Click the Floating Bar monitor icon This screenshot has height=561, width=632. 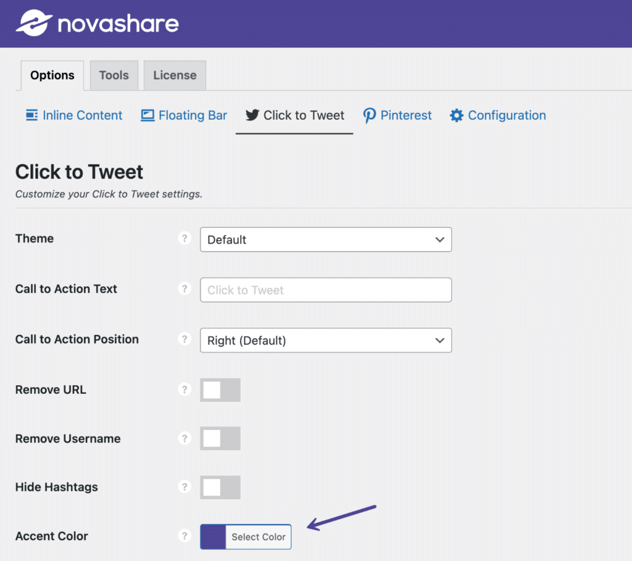point(148,115)
